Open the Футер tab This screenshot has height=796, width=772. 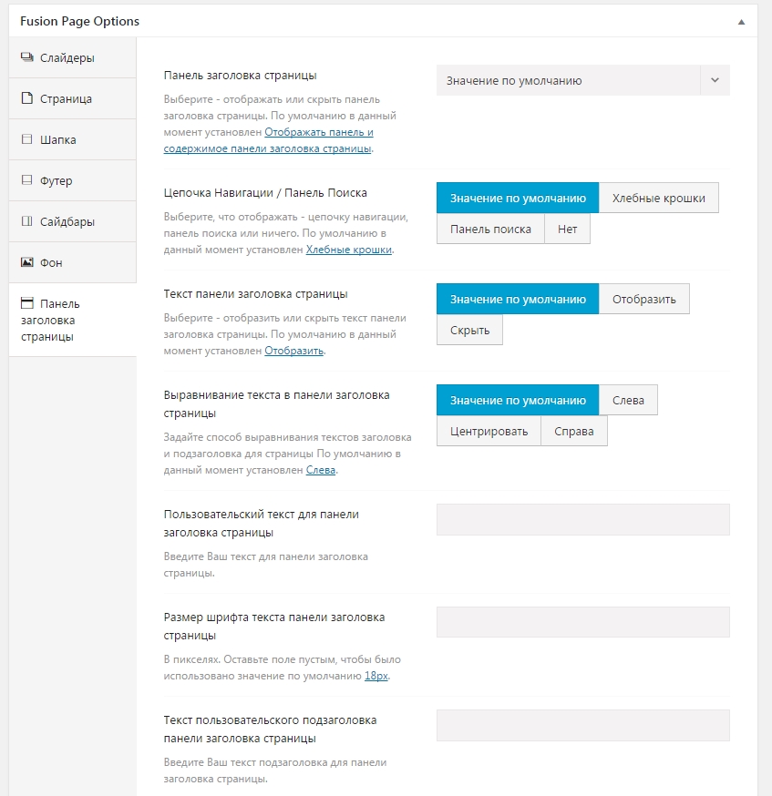tap(57, 181)
